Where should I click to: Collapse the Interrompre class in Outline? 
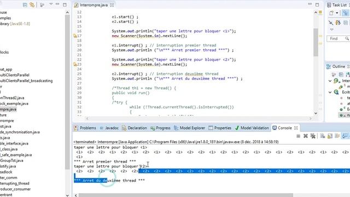tap(330, 81)
